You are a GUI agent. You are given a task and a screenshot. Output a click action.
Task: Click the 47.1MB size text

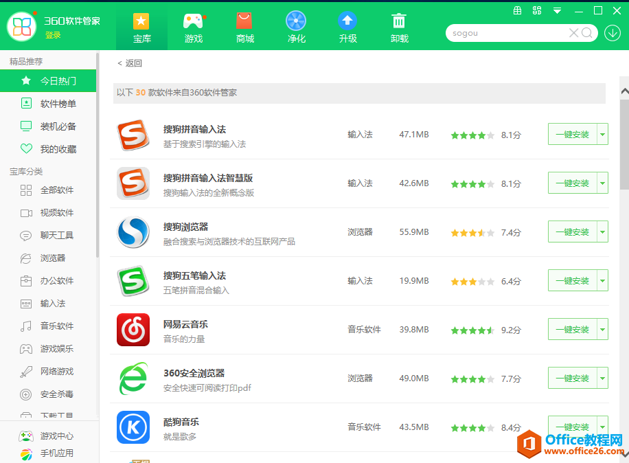click(414, 135)
